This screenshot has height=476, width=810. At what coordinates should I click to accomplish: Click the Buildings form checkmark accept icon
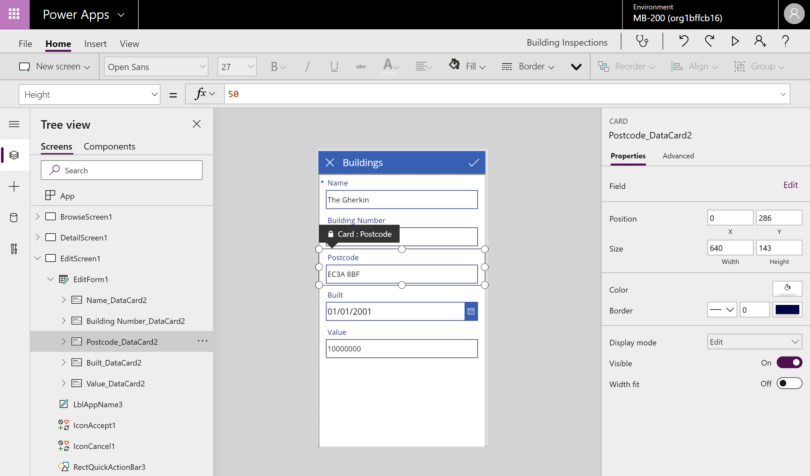474,162
